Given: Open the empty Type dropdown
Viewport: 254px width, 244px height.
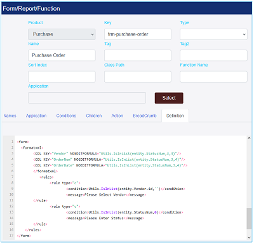Looking at the screenshot, I should (213, 34).
